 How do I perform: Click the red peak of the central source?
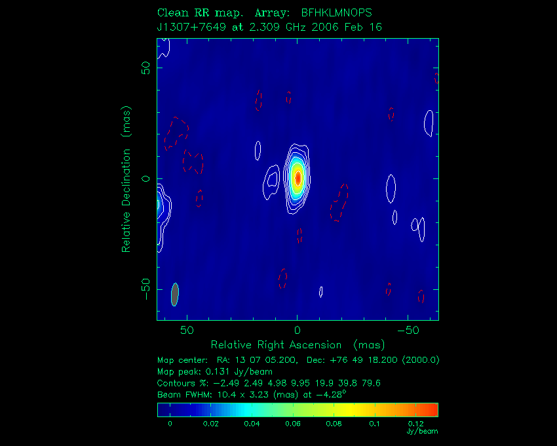coord(298,178)
